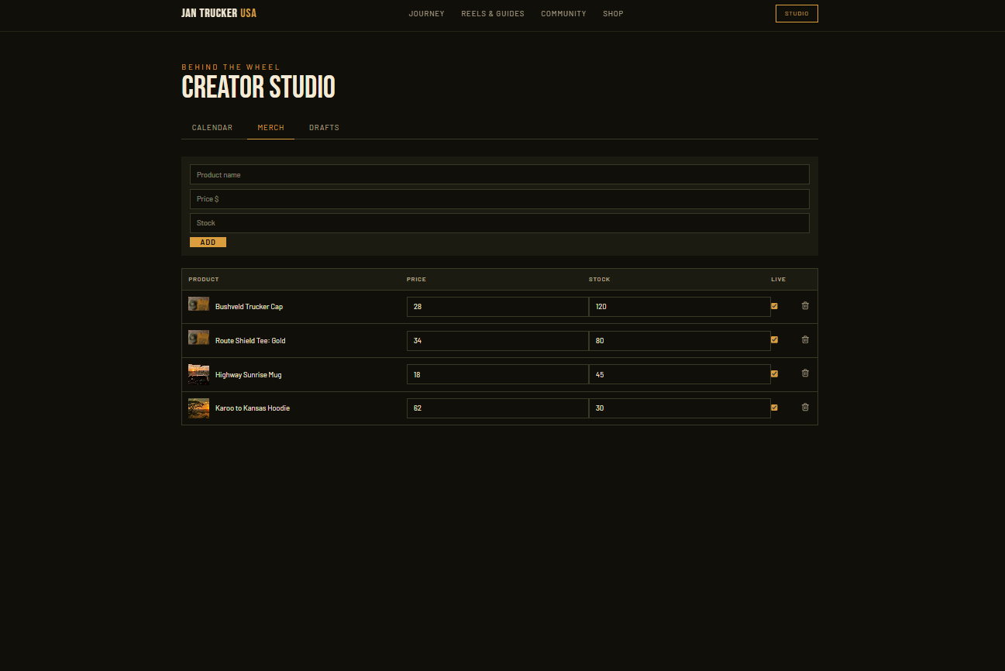1005x671 pixels.
Task: Click Bushveld Trucker Cap thumbnail image
Action: coord(198,305)
